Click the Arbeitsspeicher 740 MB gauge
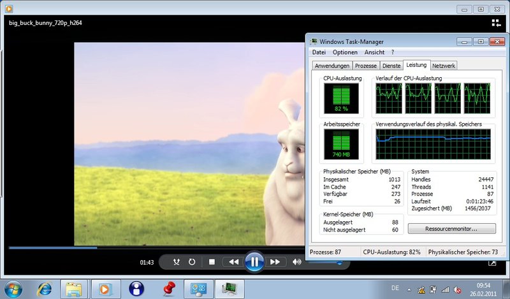The image size is (510, 299). (341, 144)
